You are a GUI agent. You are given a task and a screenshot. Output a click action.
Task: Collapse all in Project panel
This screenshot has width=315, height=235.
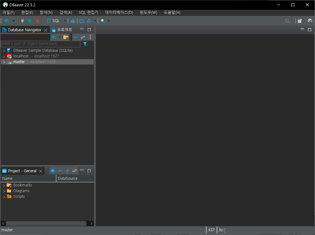click(x=60, y=171)
